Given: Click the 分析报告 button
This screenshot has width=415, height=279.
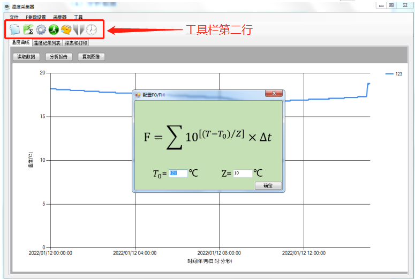Looking at the screenshot, I should pyautogui.click(x=57, y=56).
